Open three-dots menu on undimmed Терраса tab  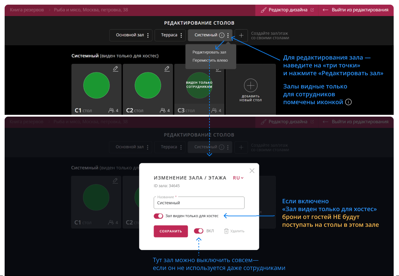181,35
